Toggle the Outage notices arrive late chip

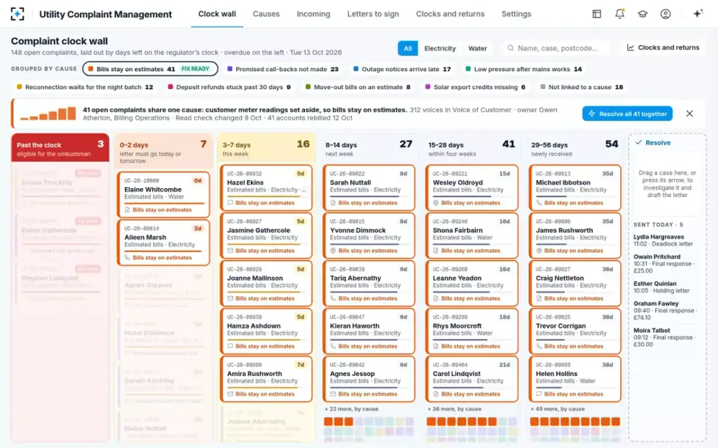point(402,69)
